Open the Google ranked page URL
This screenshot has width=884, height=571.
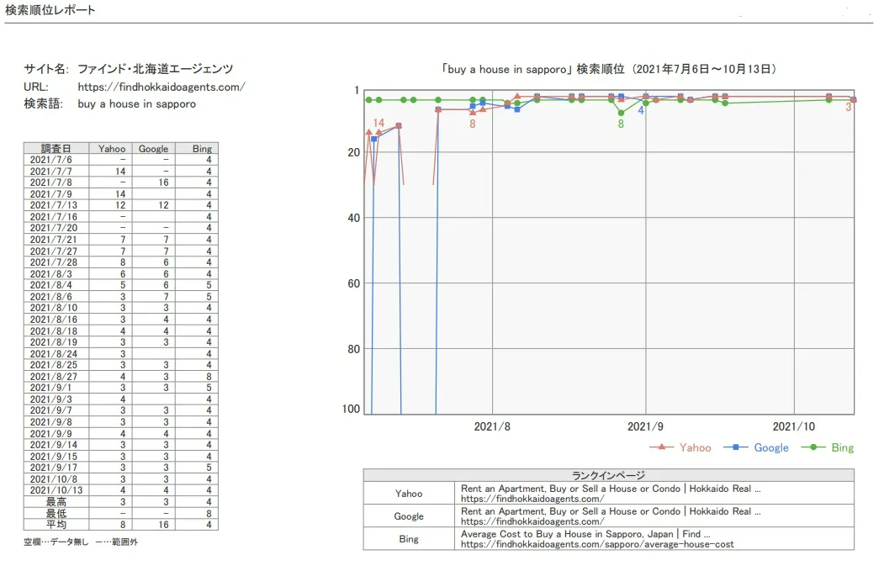(532, 521)
